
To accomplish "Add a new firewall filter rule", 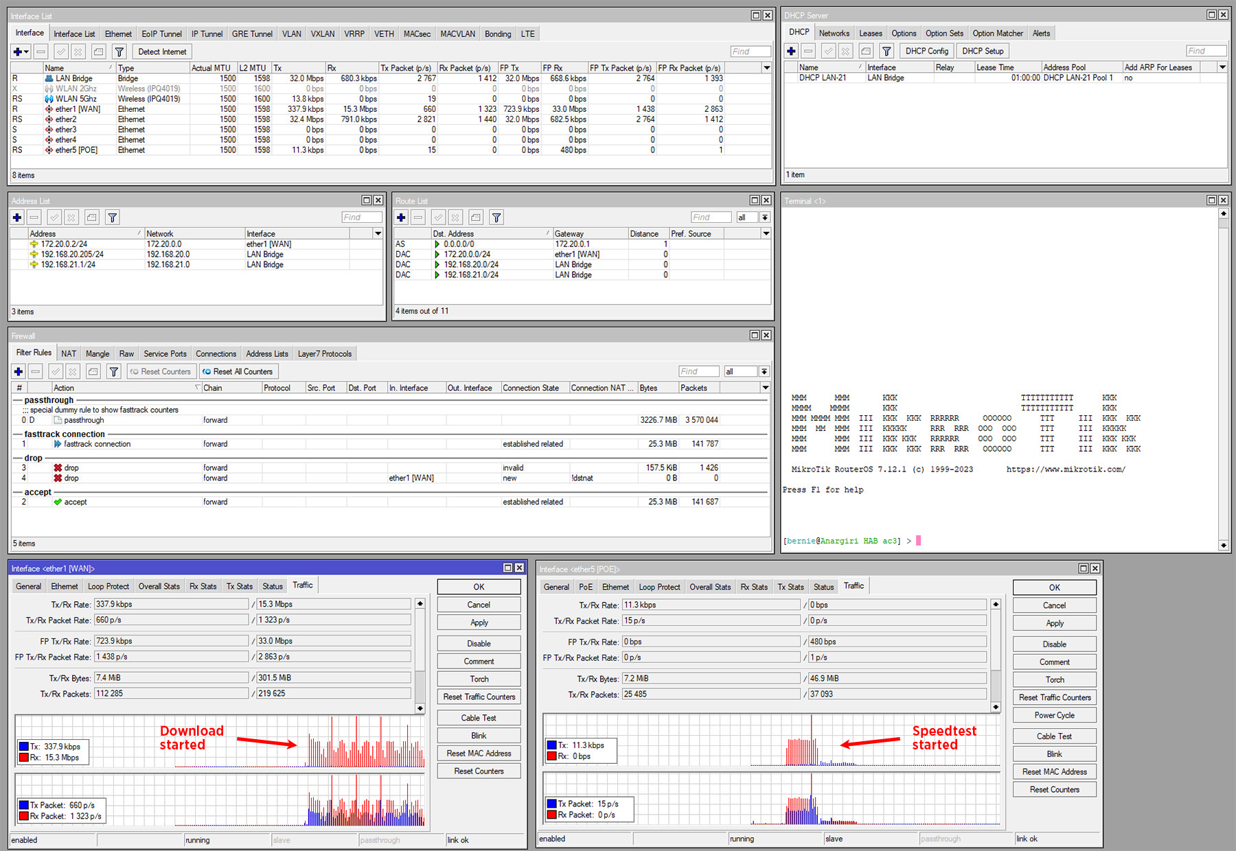I will [17, 371].
